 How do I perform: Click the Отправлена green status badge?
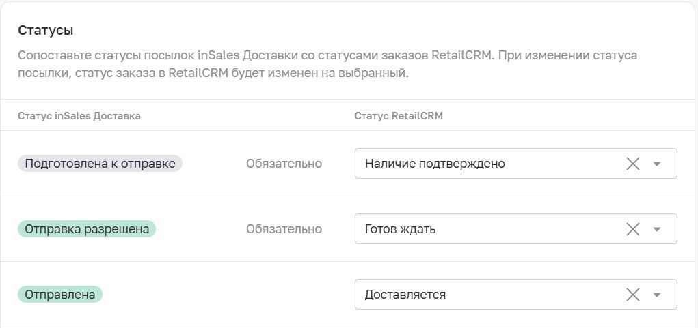click(60, 295)
